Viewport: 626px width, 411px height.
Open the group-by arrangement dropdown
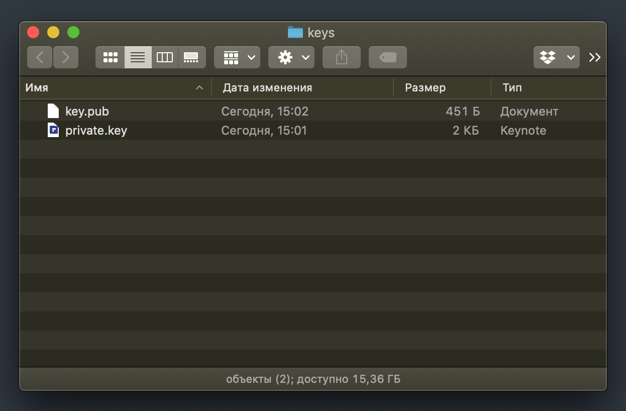click(237, 57)
